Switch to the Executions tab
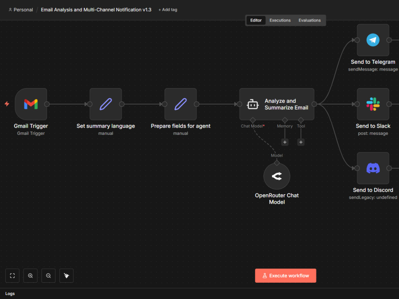Image resolution: width=399 pixels, height=299 pixels. 280,20
